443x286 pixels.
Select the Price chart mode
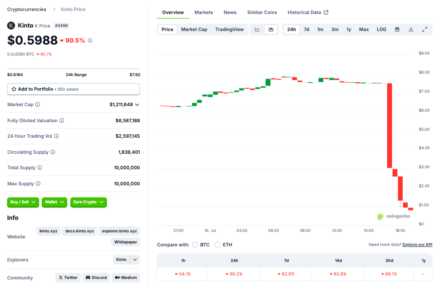pos(167,30)
